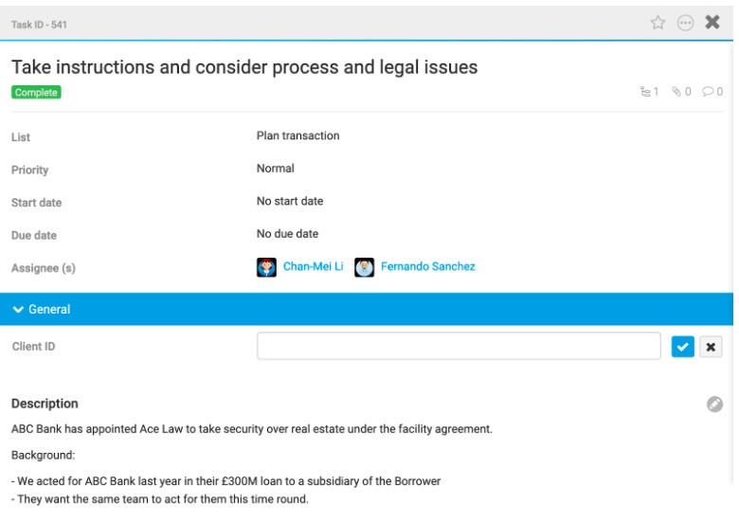Open Fernando Sanchez's profile link
739x523 pixels.
427,267
